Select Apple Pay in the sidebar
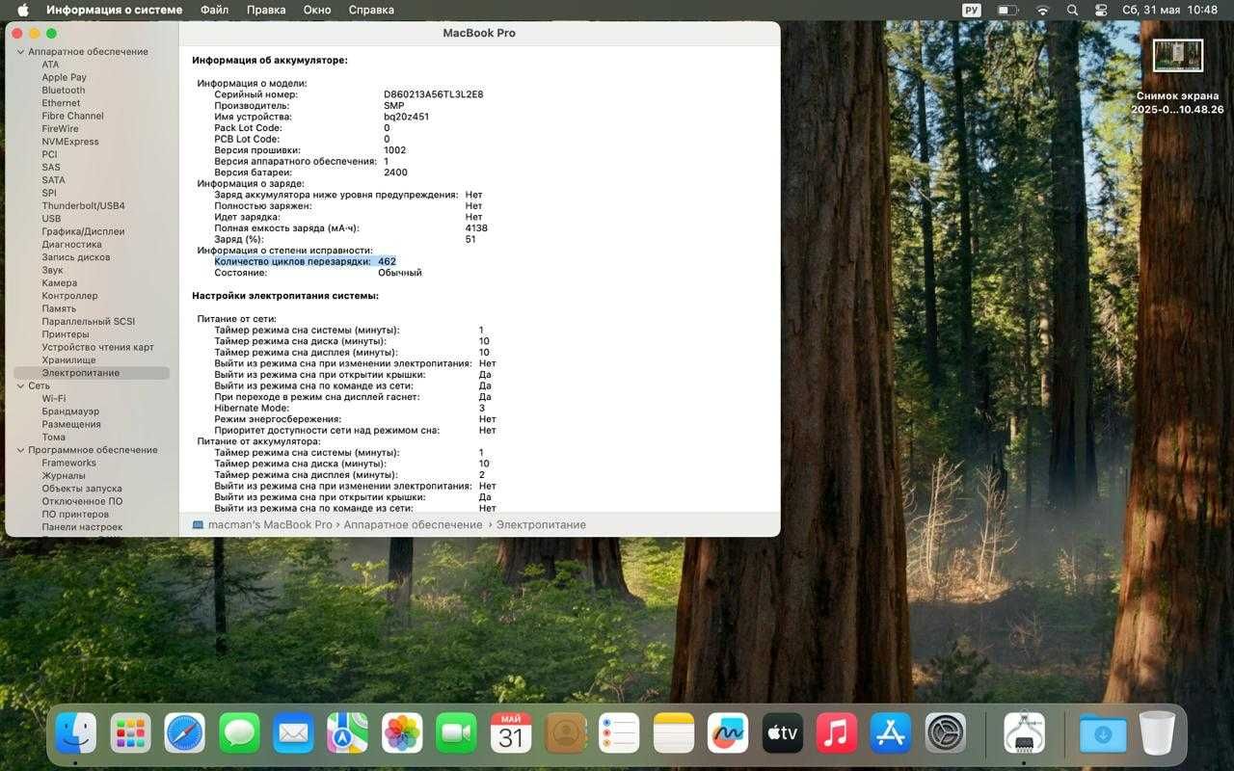 point(64,77)
